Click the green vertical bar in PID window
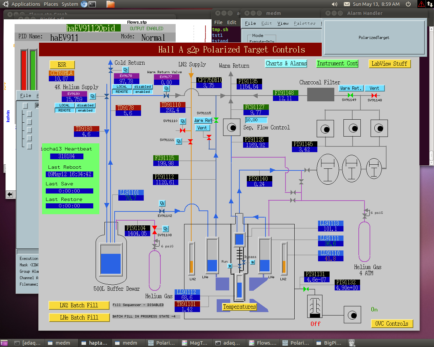The height and width of the screenshot is (347, 434). (x=33, y=70)
